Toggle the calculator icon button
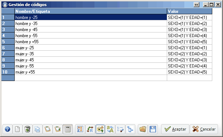Screen dimensions: 223x137 (68, 129)
